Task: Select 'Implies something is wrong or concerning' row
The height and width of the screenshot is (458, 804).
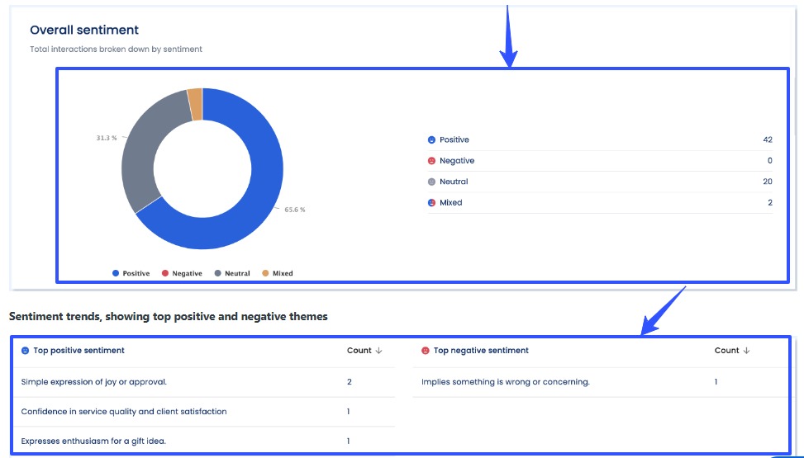Action: 505,382
